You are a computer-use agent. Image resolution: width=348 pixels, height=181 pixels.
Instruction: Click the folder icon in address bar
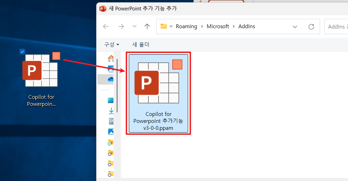point(164,26)
